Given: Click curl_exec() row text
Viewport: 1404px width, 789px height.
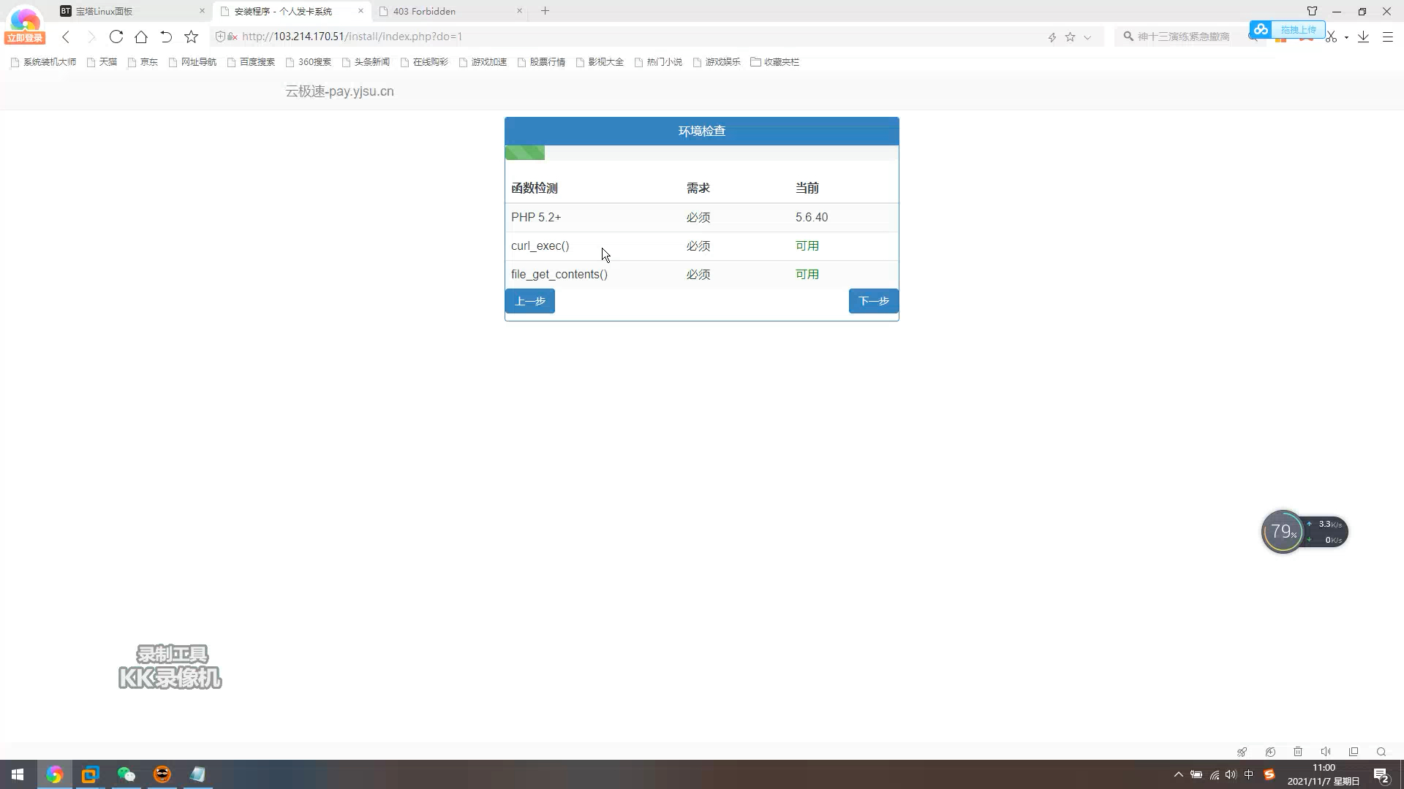Looking at the screenshot, I should coord(540,245).
